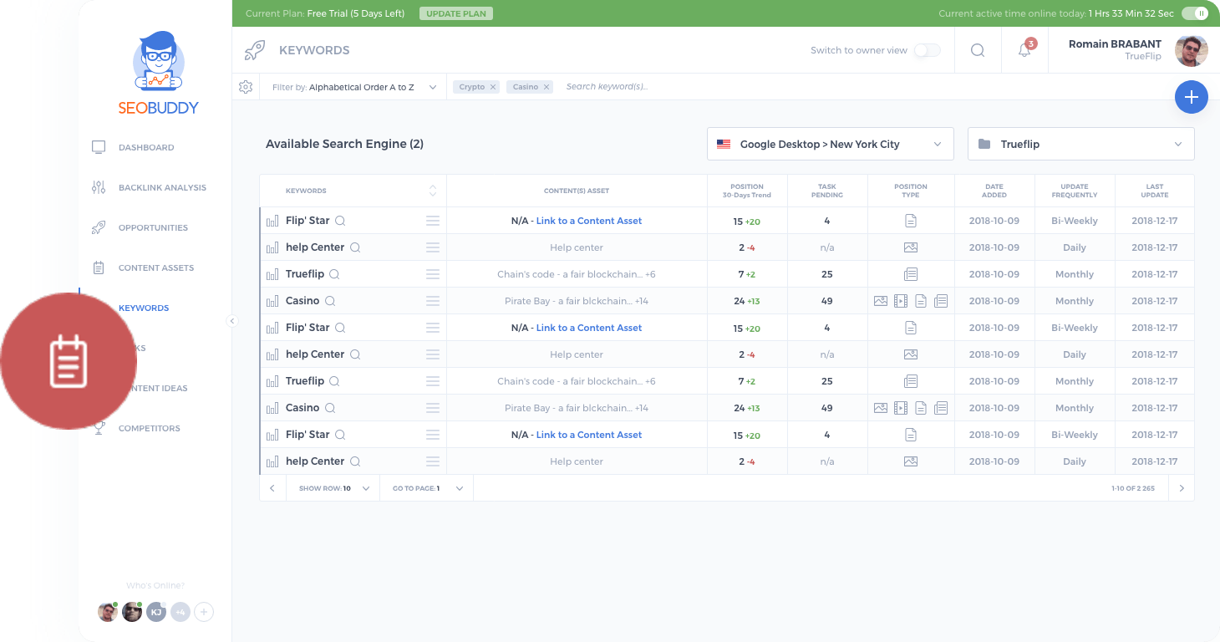
Task: Click the +4 more online users badge
Action: coord(180,612)
